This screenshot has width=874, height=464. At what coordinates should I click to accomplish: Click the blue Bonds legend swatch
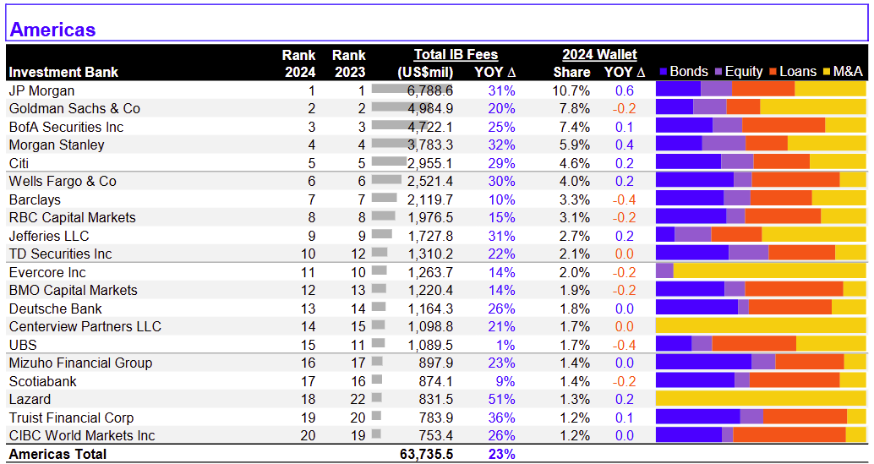coord(664,72)
